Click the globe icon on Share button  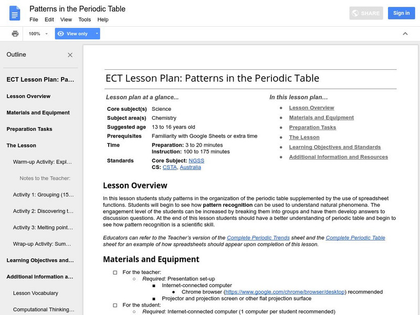[x=355, y=13]
